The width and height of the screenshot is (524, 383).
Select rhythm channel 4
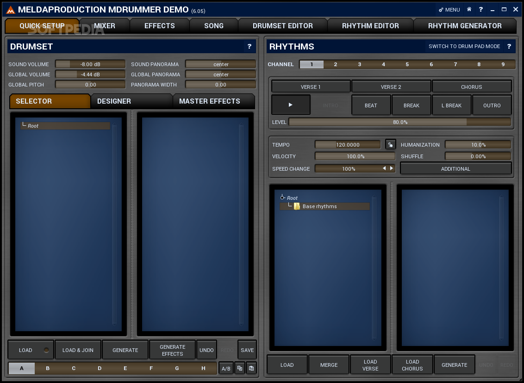383,64
